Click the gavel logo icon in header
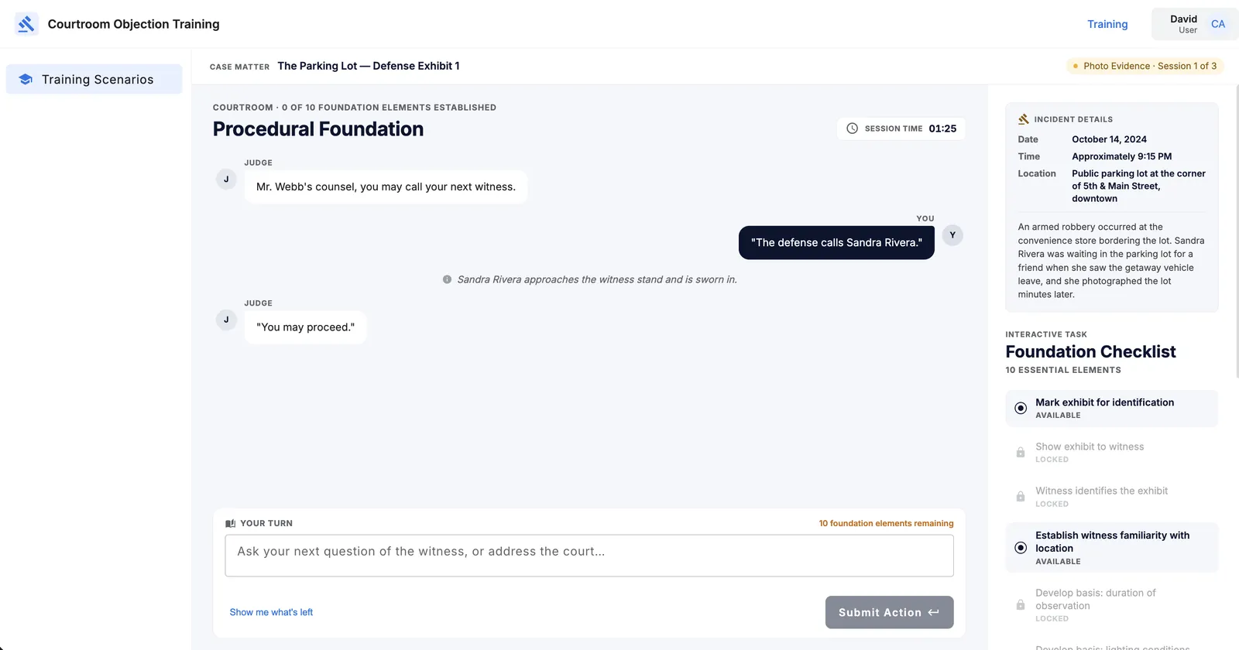Screen dimensions: 1239x650 point(26,24)
